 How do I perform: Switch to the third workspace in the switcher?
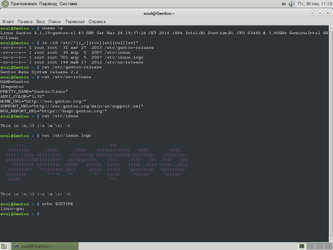319,246
